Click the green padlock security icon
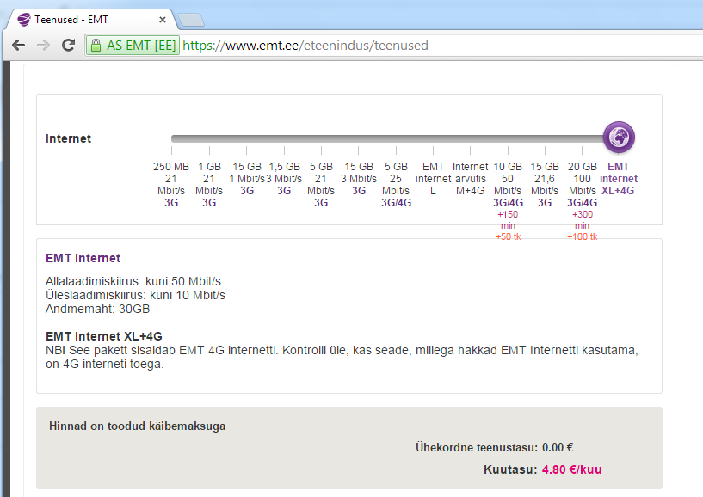This screenshot has width=703, height=497. 96,46
